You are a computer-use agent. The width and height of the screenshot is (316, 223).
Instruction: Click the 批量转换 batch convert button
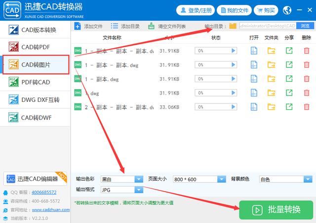tap(276, 210)
